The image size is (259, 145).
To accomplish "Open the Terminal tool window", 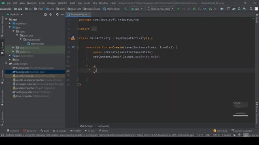I will [x=13, y=130].
